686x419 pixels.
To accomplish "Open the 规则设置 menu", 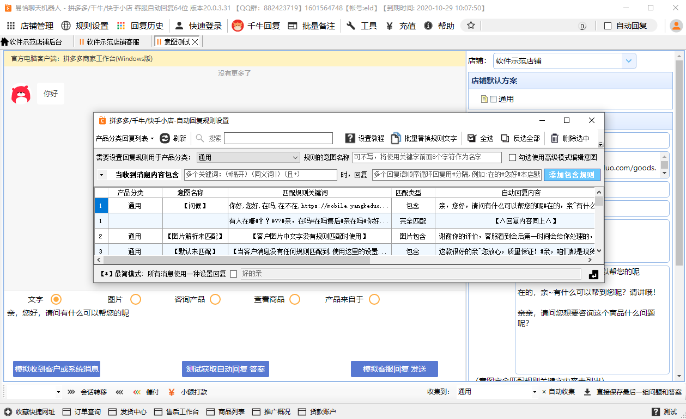I will (x=85, y=26).
